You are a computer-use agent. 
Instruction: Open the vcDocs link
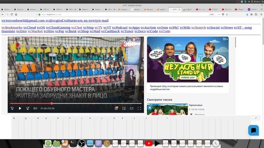(140, 31)
